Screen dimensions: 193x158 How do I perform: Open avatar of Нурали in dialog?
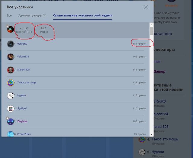[11, 96]
